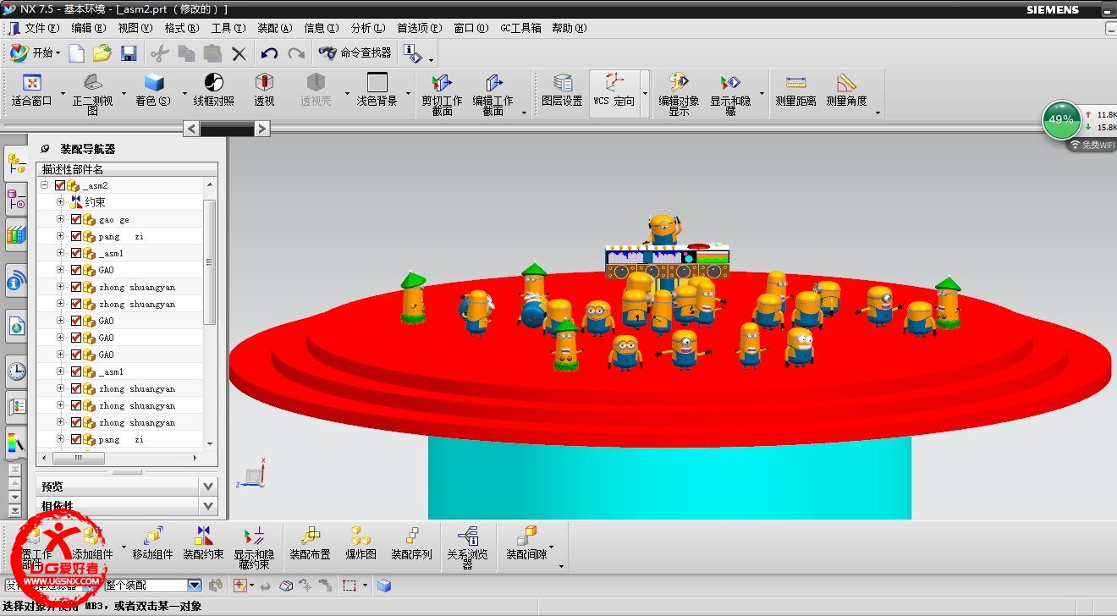Toggle the last zhong shuangyan checkbox
The image size is (1117, 616).
[x=76, y=422]
